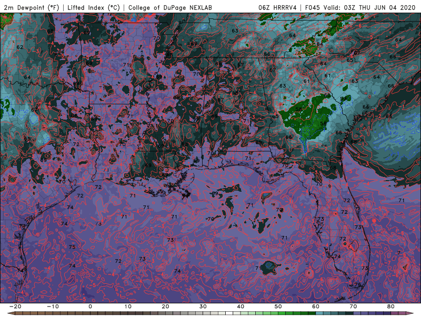This screenshot has width=421, height=316.
Task: Click the '70' color scale label
Action: (x=353, y=307)
